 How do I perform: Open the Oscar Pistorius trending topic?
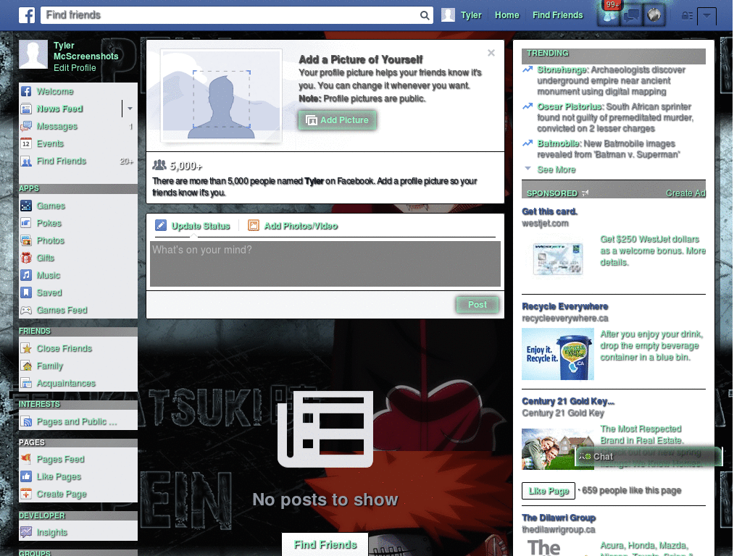point(570,107)
